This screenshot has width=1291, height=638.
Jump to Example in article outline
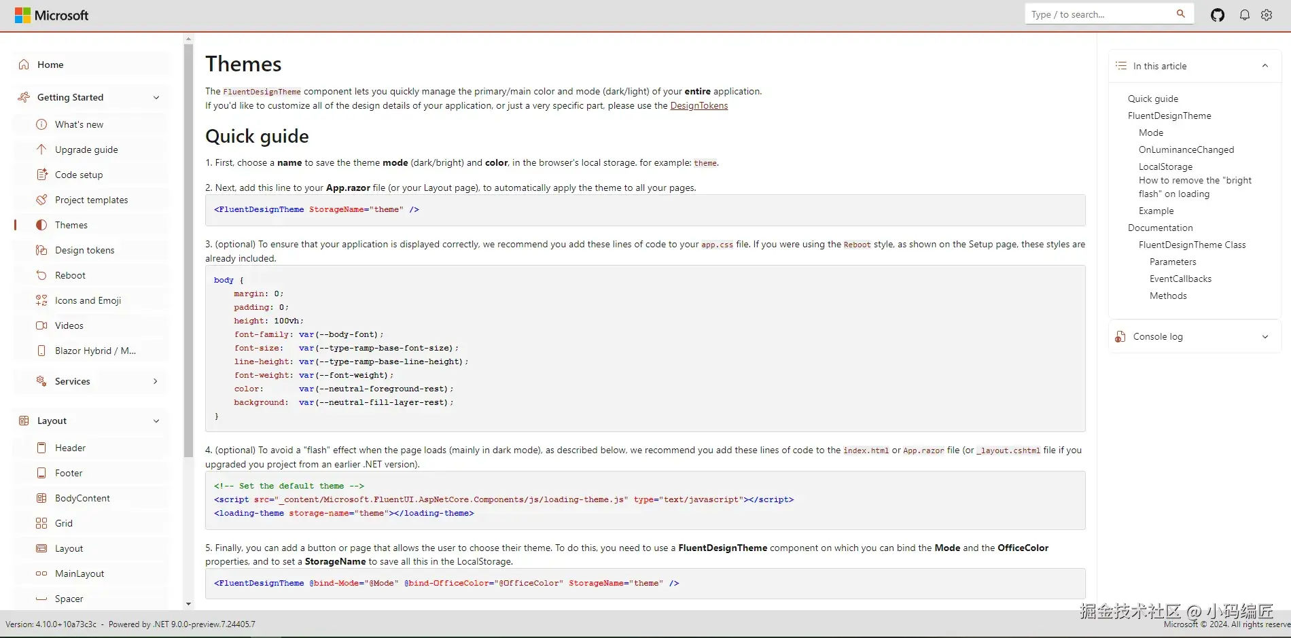(1156, 211)
